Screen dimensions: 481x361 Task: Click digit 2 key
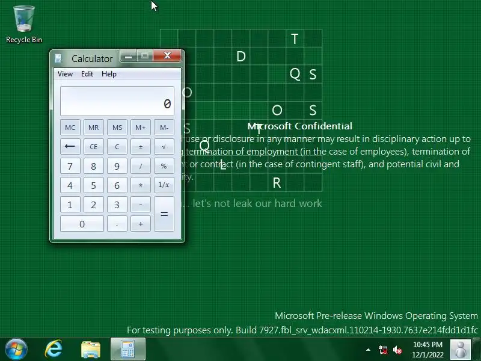click(94, 205)
